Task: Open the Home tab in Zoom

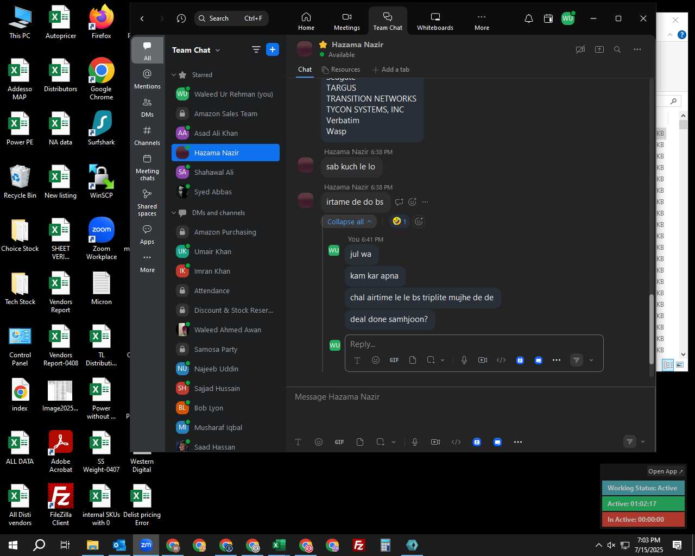Action: (306, 21)
